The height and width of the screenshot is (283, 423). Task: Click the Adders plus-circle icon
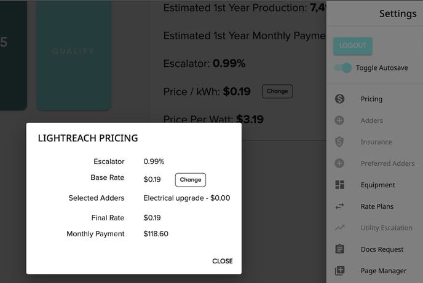tap(339, 120)
